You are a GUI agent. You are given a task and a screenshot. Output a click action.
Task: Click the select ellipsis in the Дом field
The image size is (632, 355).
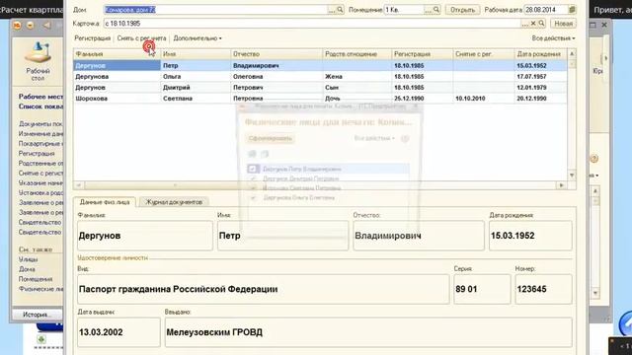pyautogui.click(x=332, y=10)
